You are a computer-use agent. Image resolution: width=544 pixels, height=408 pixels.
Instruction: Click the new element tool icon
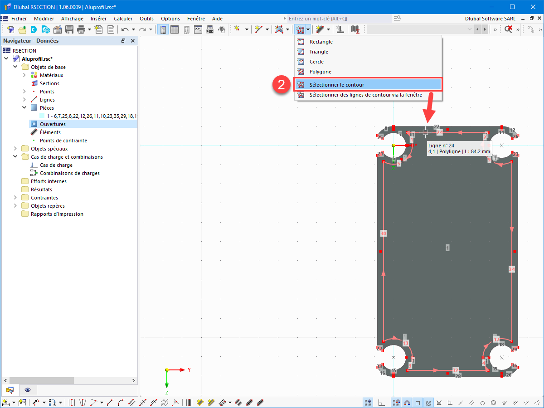[x=320, y=29]
